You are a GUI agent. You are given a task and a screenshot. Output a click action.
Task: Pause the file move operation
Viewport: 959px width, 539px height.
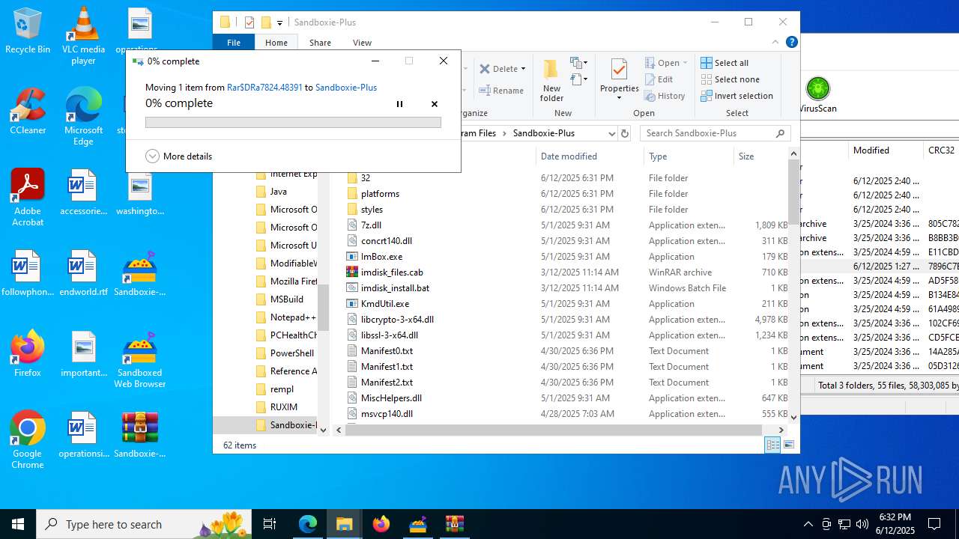(399, 104)
